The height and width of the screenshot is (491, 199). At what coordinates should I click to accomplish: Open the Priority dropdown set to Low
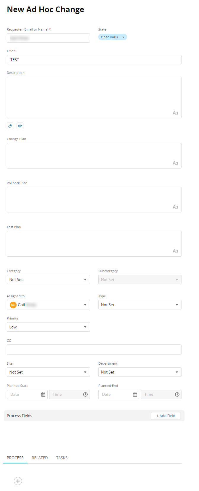(x=48, y=327)
